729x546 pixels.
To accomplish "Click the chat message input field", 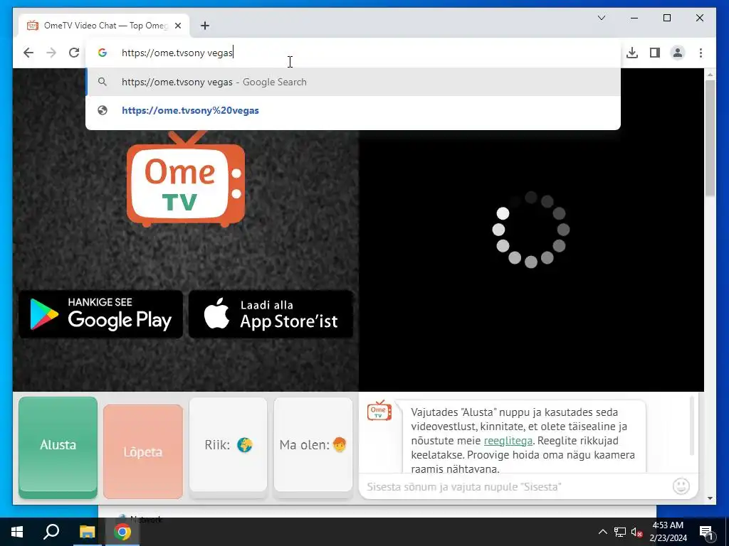I will point(515,486).
